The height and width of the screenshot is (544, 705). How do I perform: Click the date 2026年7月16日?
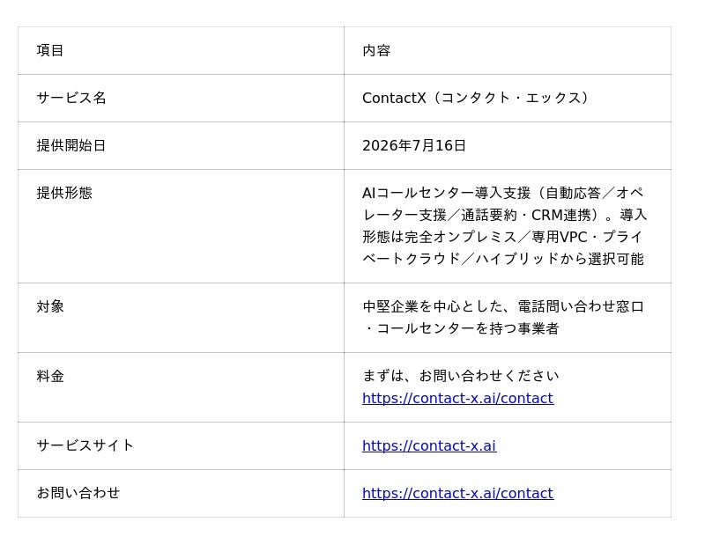click(x=413, y=146)
